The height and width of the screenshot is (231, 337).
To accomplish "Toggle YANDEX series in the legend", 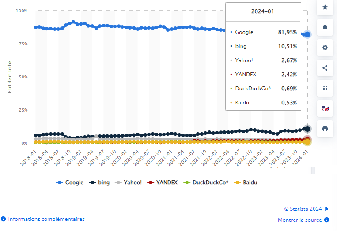I will [x=162, y=183].
